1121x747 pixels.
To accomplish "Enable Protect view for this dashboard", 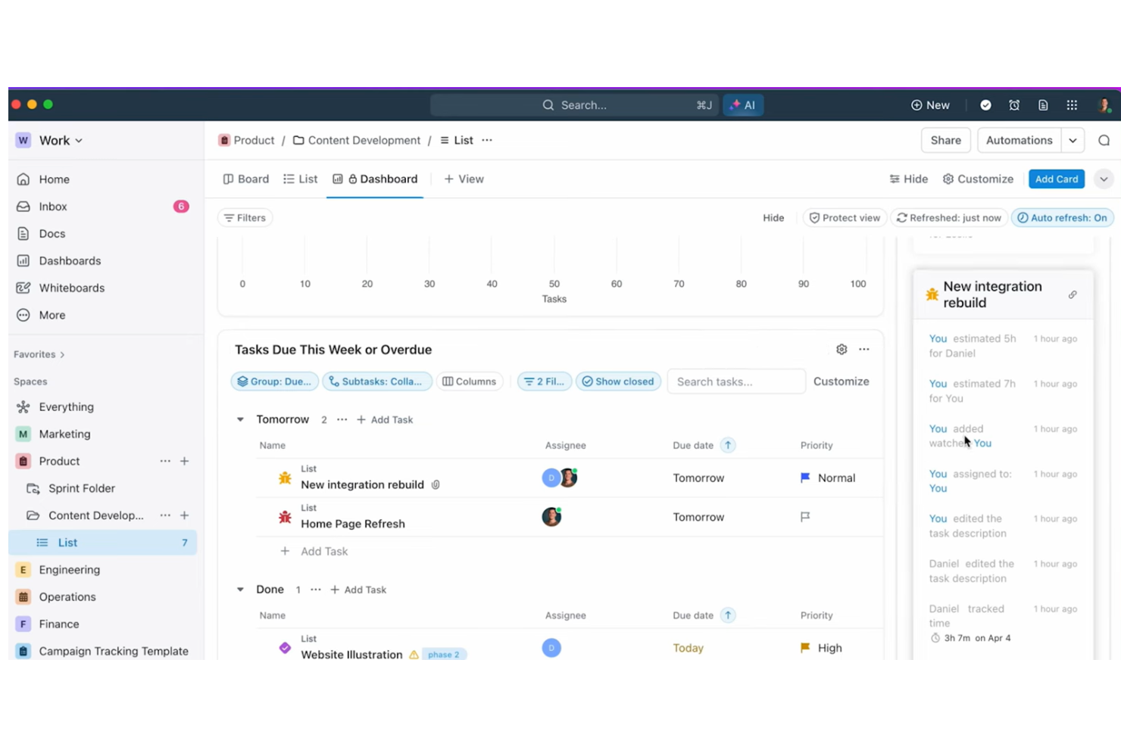I will tap(844, 217).
